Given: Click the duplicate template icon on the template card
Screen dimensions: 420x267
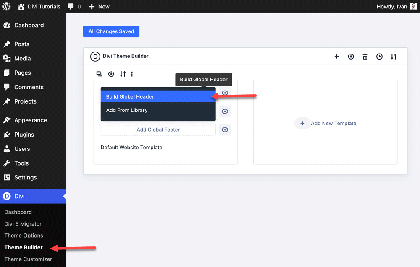Looking at the screenshot, I should coord(100,74).
